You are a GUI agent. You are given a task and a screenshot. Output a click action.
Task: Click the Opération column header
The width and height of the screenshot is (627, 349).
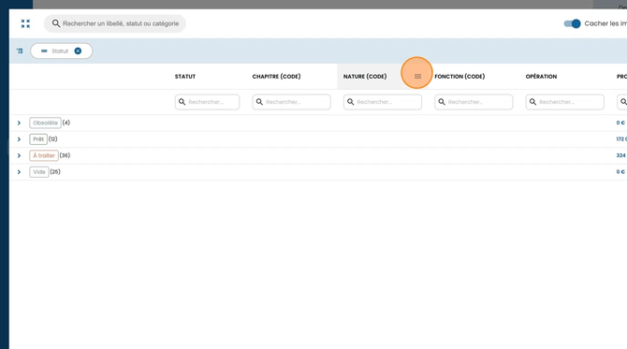pyautogui.click(x=541, y=77)
